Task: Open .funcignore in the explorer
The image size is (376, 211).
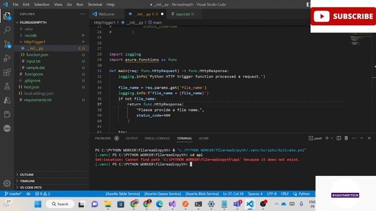Action: [x=33, y=74]
